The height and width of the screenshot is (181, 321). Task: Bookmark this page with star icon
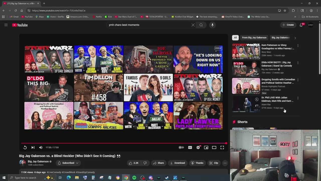[285, 11]
